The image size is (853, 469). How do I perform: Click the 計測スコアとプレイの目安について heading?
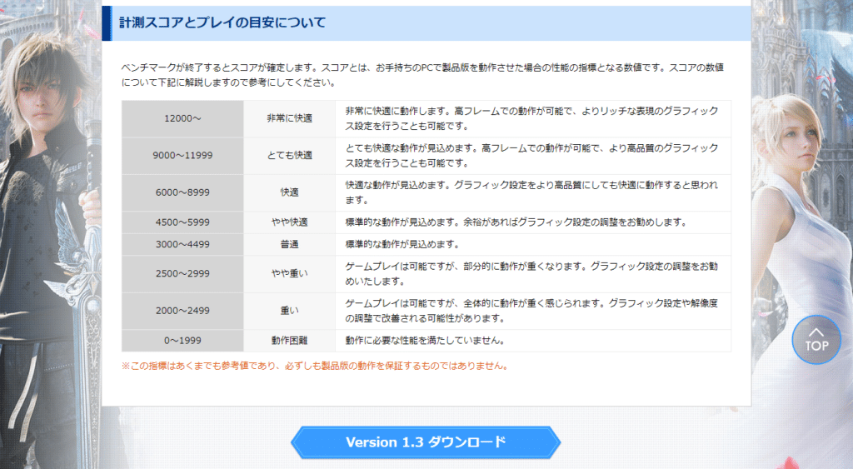[x=222, y=22]
